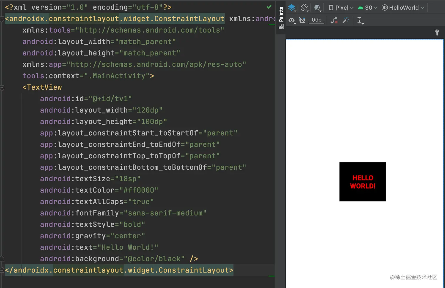This screenshot has width=445, height=288.
Task: Click the textAllCaps "true" value
Action: tap(141, 202)
